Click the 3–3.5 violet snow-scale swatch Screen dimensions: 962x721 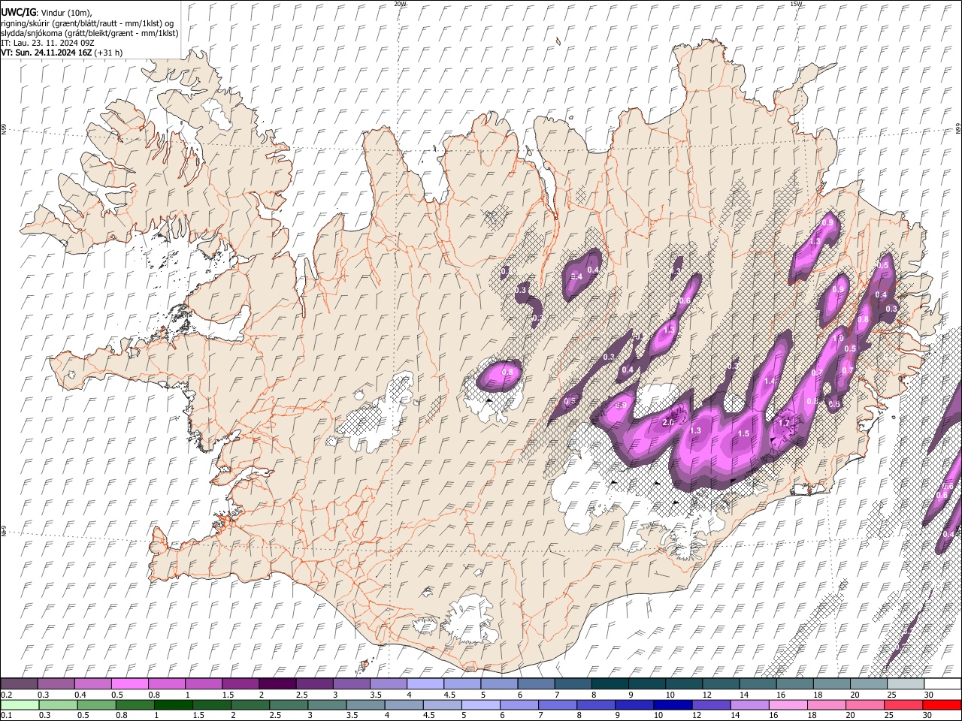351,683
